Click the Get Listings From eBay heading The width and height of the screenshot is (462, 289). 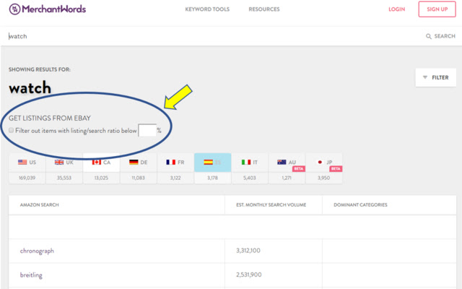click(x=50, y=118)
